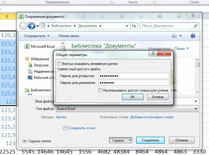Open the Тип файла dropdown

127,109
